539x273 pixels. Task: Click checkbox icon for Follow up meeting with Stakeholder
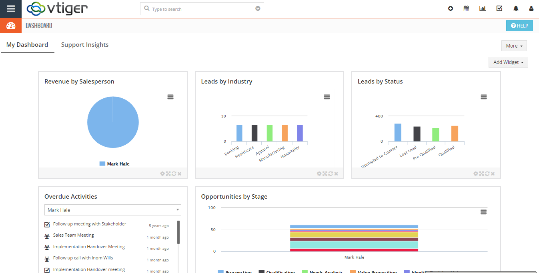coord(47,225)
